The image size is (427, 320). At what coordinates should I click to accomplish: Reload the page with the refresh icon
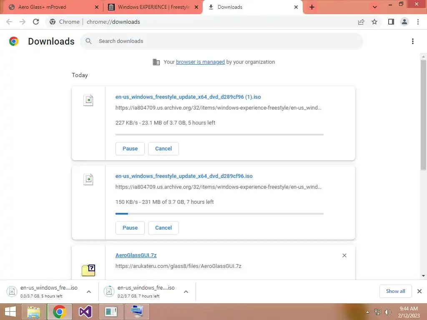point(36,22)
